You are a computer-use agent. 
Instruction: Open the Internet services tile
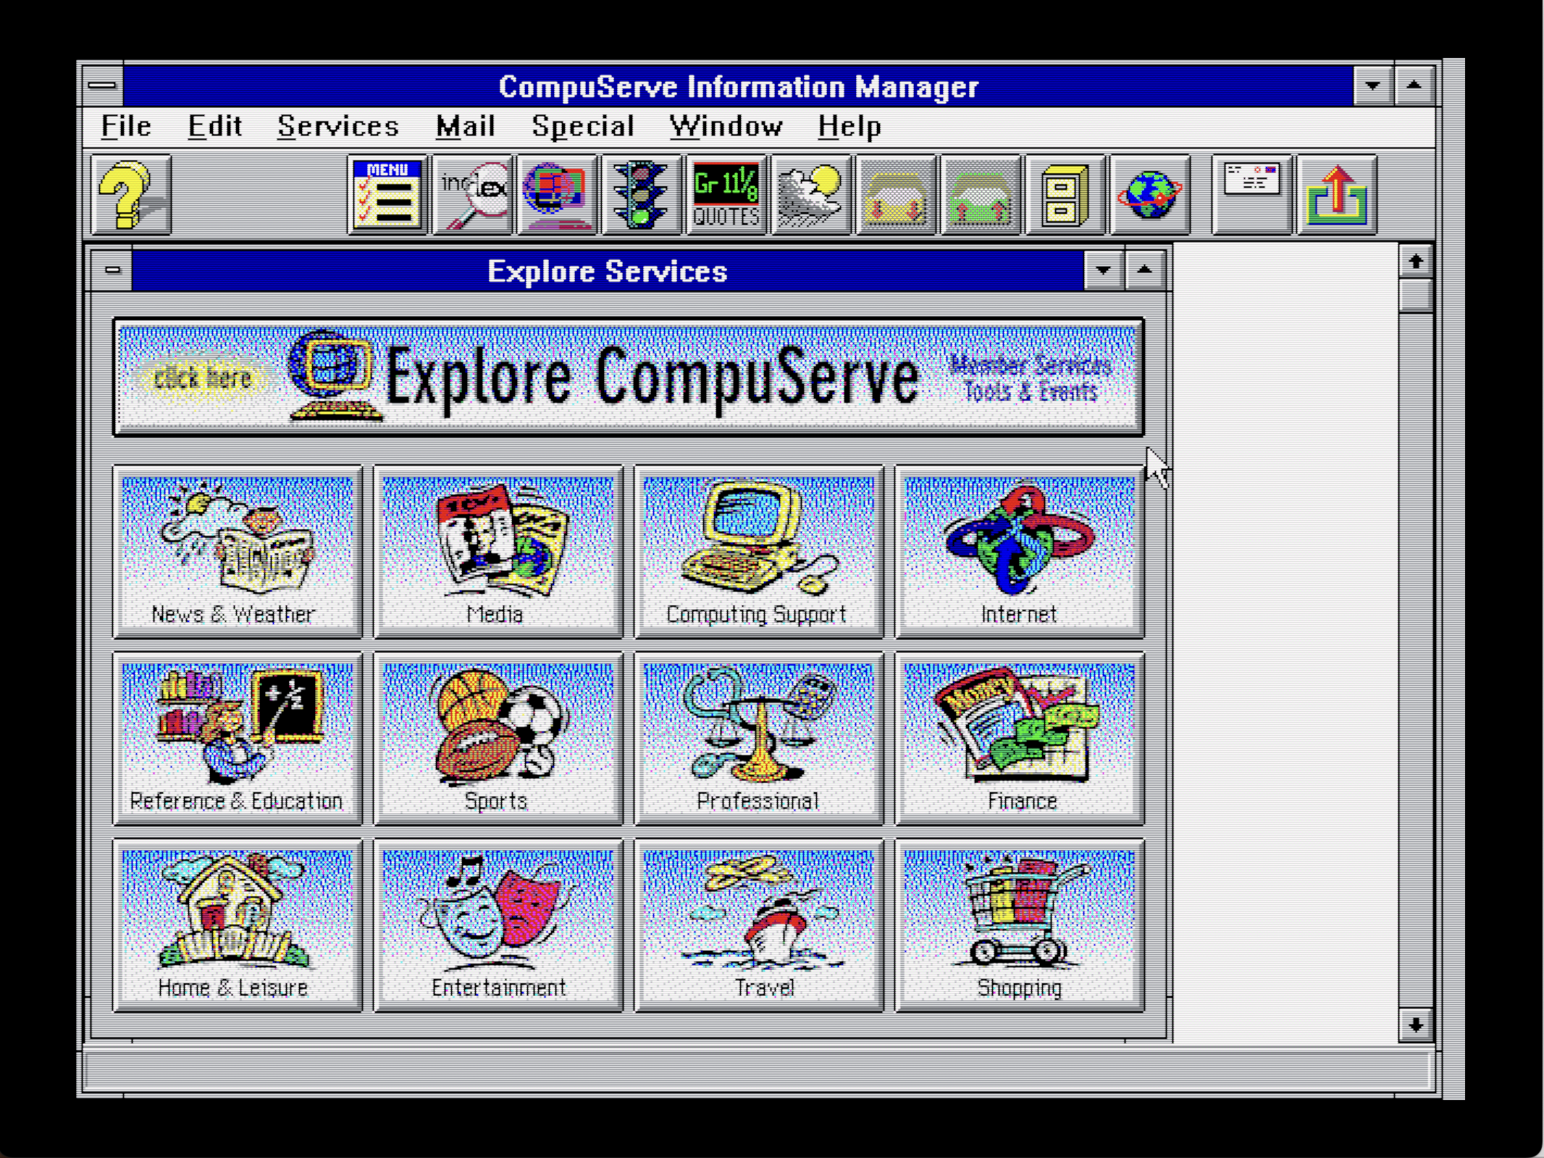pos(1020,551)
